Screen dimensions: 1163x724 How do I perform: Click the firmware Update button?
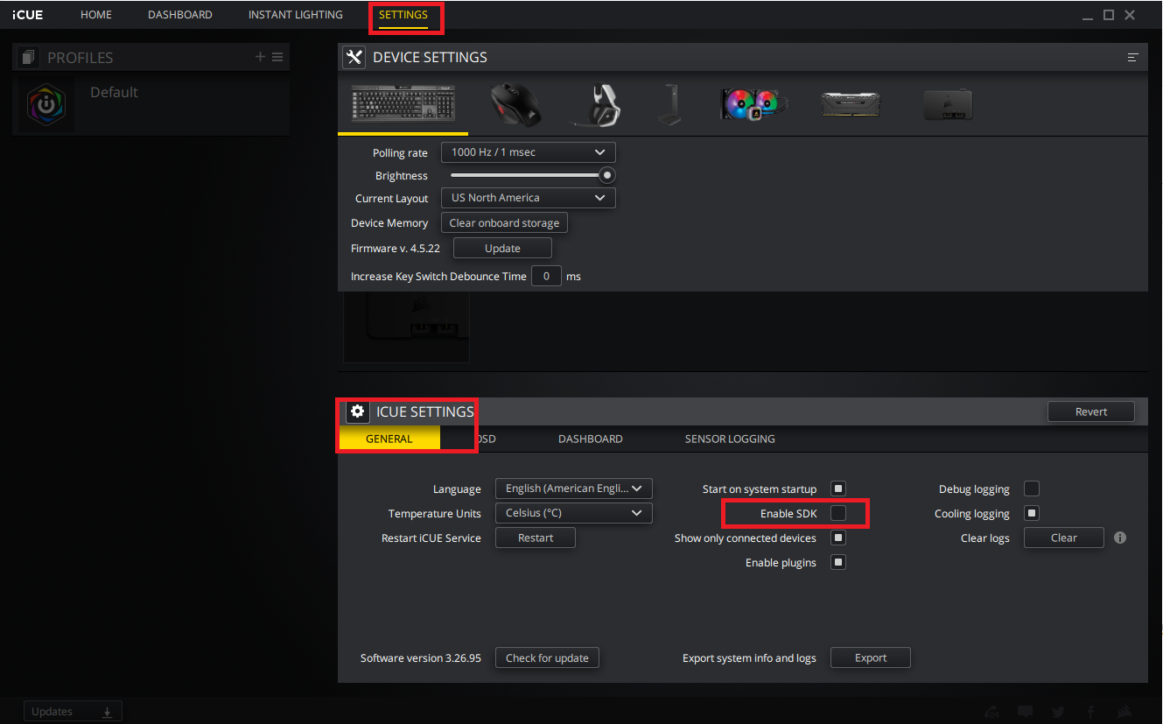pos(502,248)
